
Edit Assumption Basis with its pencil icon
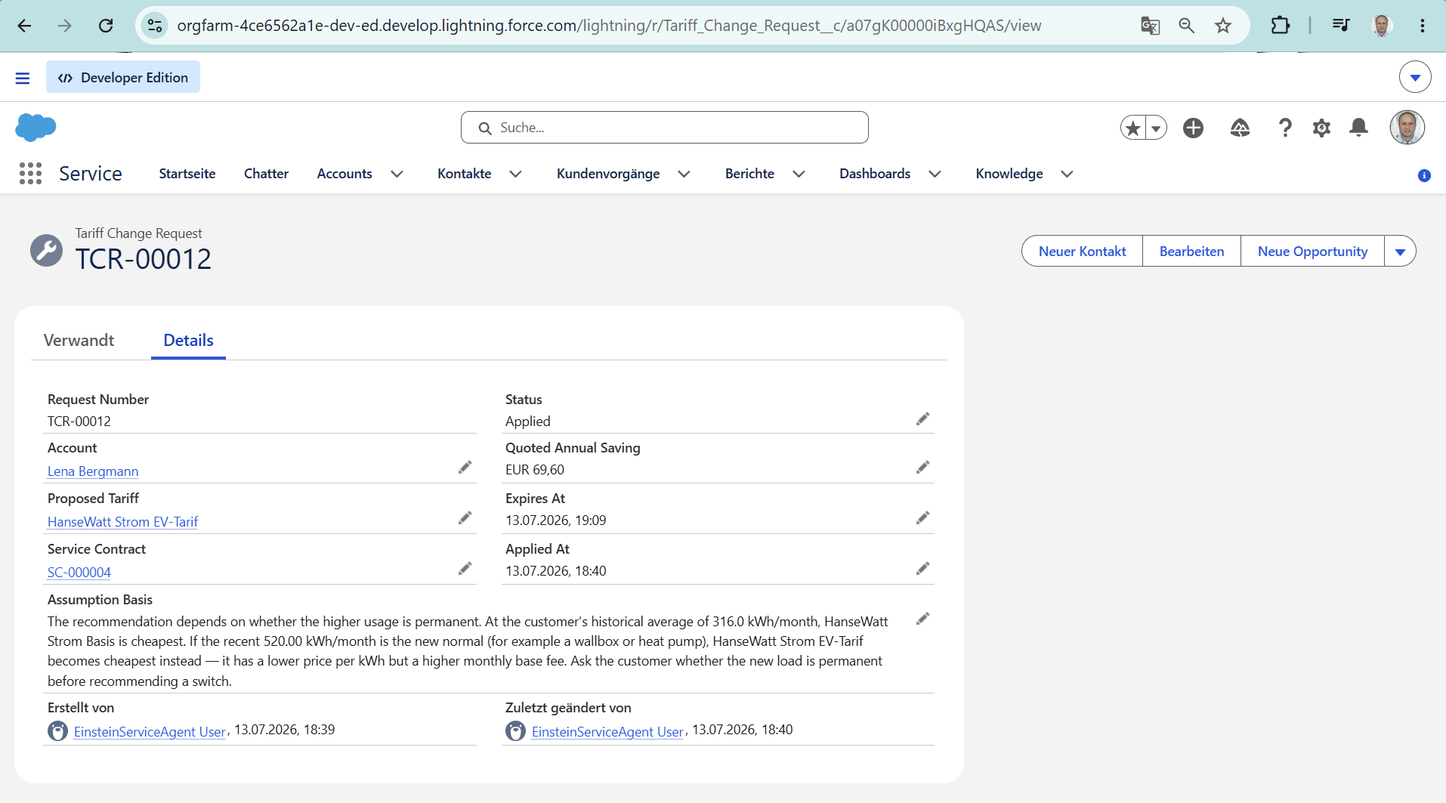pyautogui.click(x=922, y=619)
